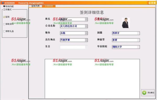Click the 系统功能 monitor icon
The height and width of the screenshot is (100, 157).
[x=4, y=6]
